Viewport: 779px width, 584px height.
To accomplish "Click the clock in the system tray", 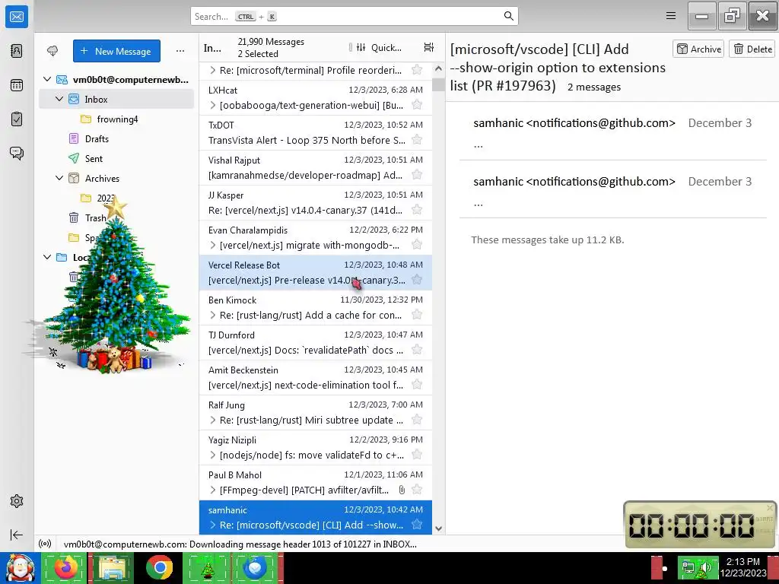I will click(742, 567).
